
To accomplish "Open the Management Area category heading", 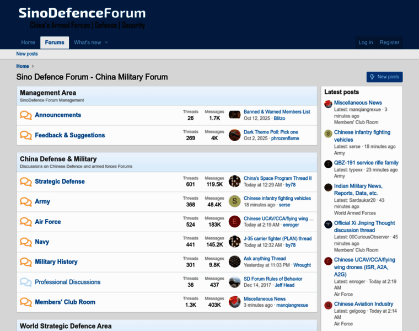I will 48,93.
